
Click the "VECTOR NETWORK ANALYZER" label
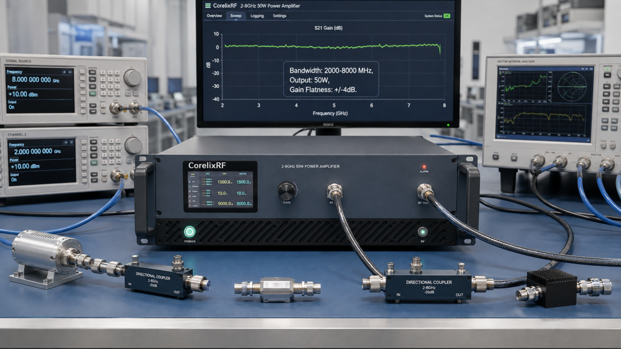516,62
